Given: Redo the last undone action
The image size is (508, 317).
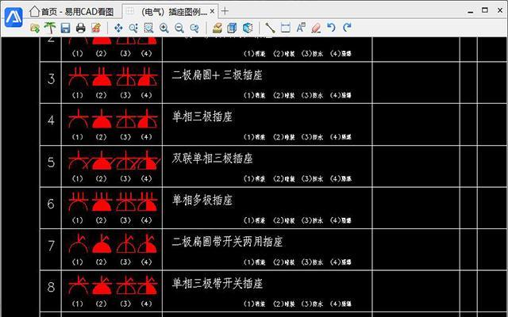Looking at the screenshot, I should (346, 28).
